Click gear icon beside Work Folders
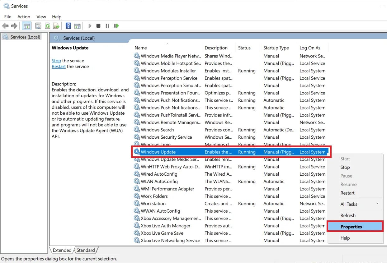The width and height of the screenshot is (387, 263). (x=137, y=196)
